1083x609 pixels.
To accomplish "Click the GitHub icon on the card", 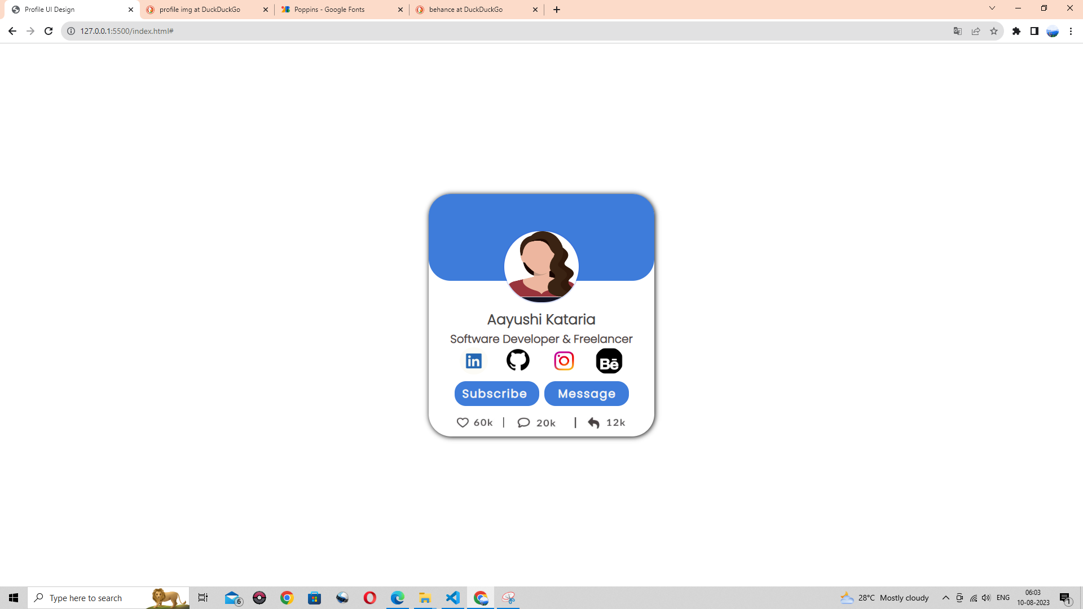I will [518, 360].
